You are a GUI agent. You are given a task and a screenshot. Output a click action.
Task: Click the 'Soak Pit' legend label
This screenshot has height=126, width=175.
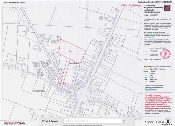[152, 81]
